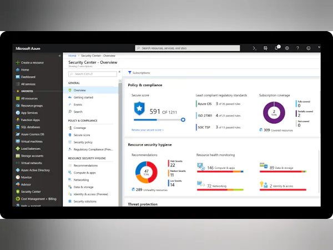Click Review your secure score link
333x250 pixels.
[x=148, y=130]
